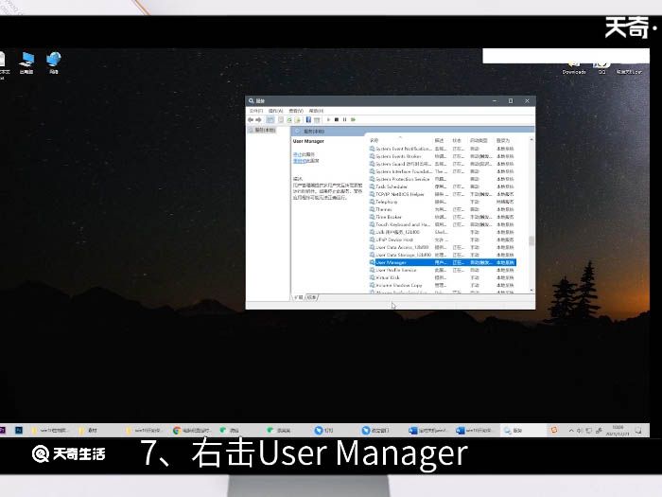Select the System Events Broker row

tap(442, 156)
